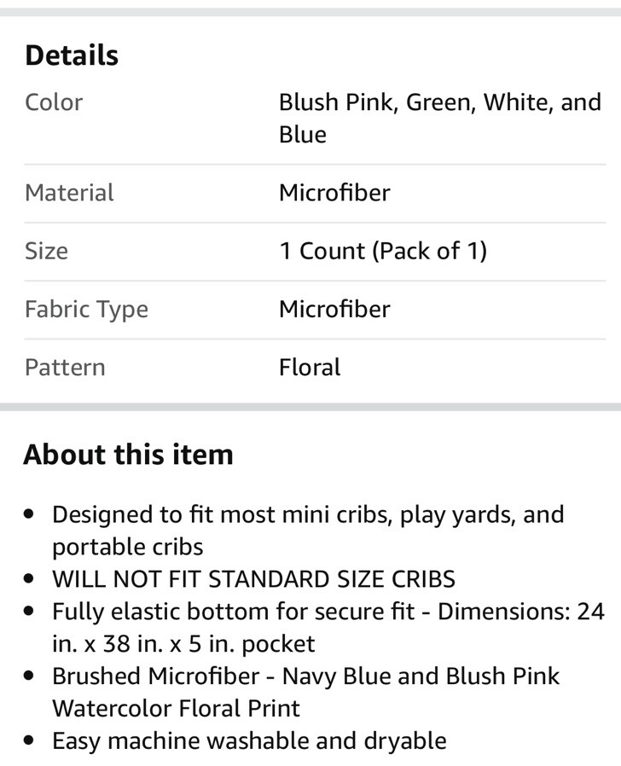Viewport: 621px width, 766px height.
Task: Select the Floral pattern value
Action: 310,368
